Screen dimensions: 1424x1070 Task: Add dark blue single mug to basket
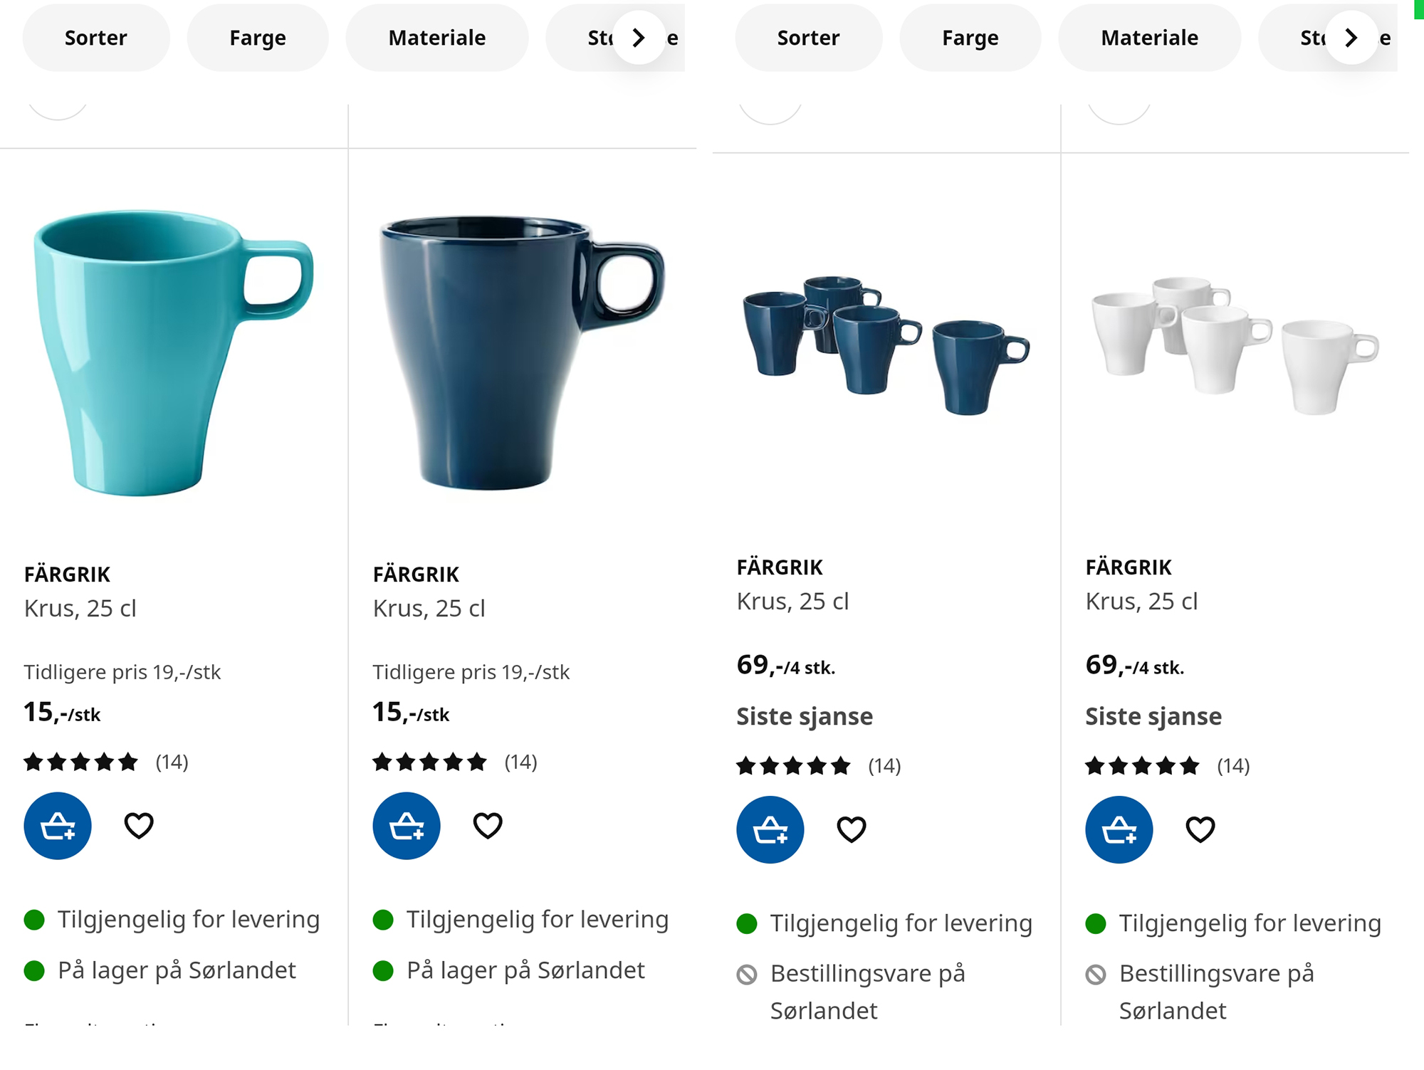[x=407, y=826]
